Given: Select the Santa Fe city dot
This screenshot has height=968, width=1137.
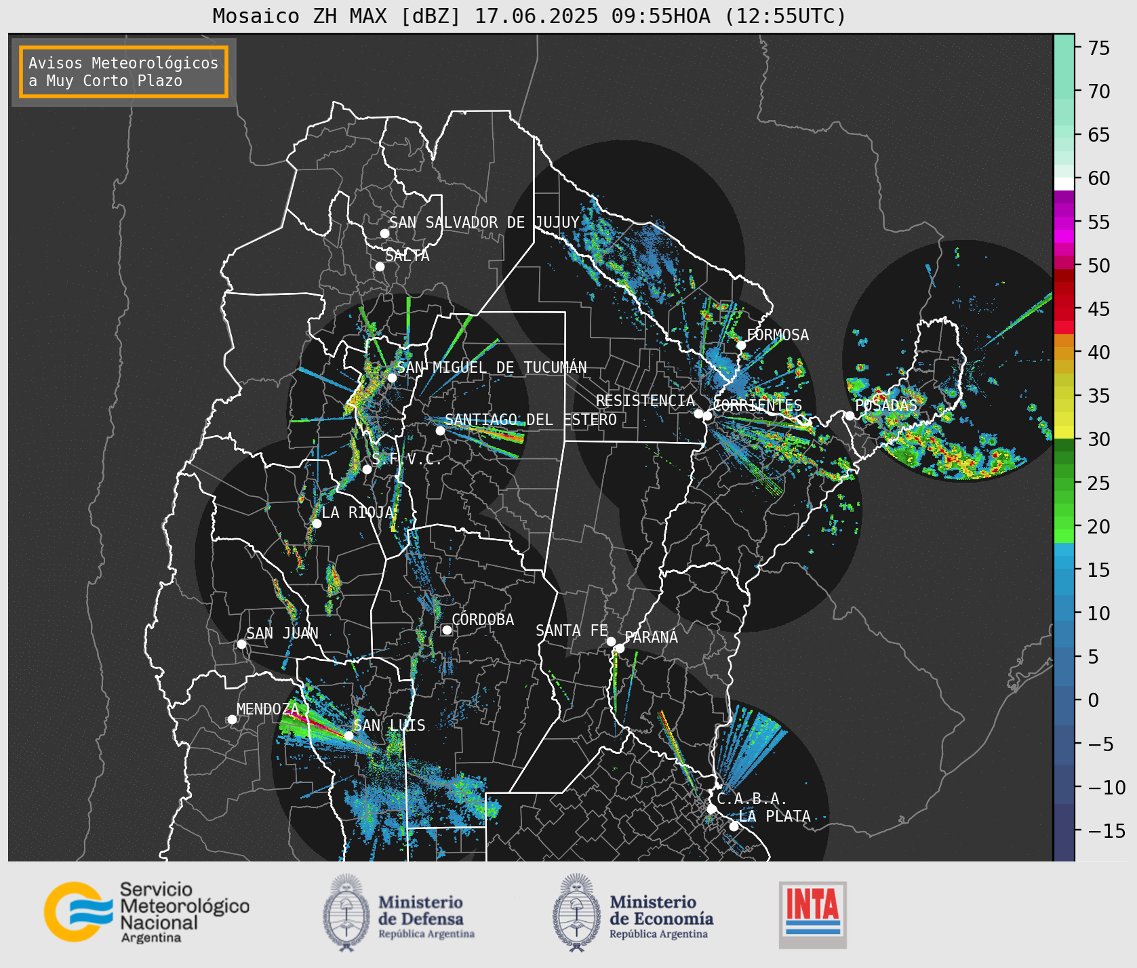Looking at the screenshot, I should pos(611,641).
